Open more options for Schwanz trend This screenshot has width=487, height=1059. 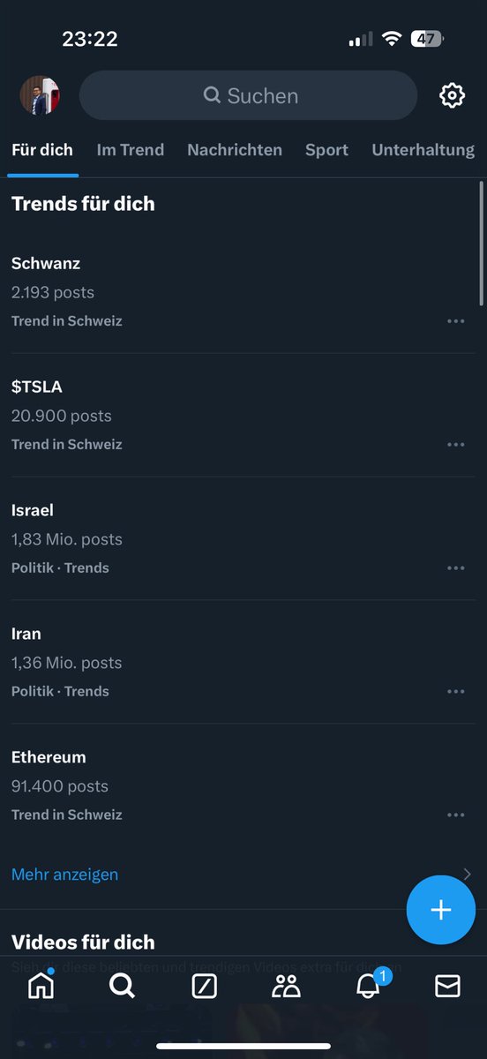coord(455,321)
